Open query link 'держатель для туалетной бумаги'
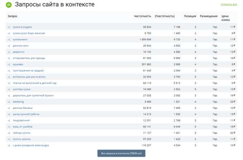Image resolution: width=243 pixels, height=160 pixels. pyautogui.click(x=33, y=95)
